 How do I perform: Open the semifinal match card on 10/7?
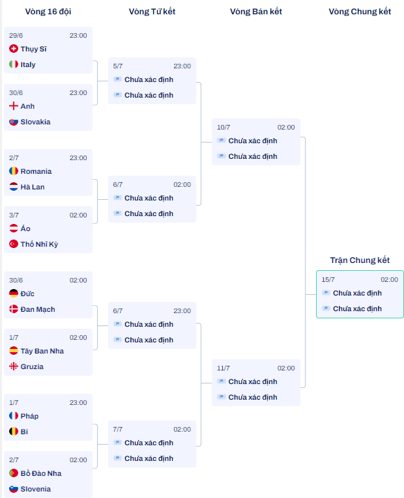[x=256, y=142]
